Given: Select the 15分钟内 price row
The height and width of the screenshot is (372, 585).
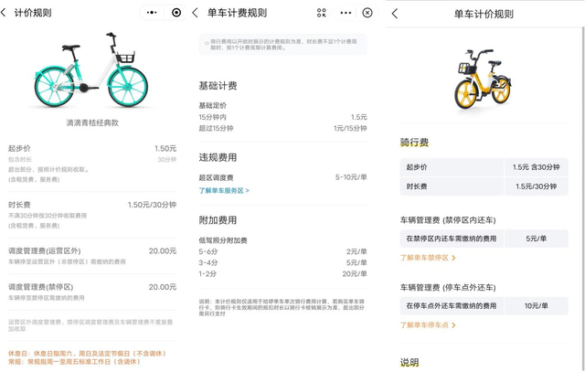Looking at the screenshot, I should pos(282,117).
